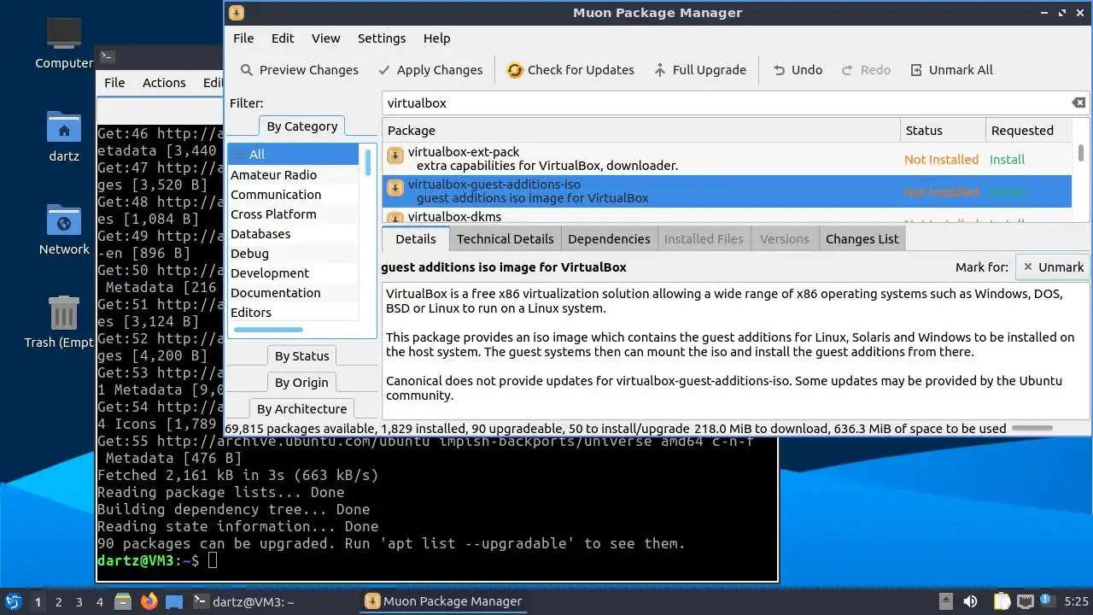Select the Development category
Viewport: 1093px width, 615px height.
(295, 273)
